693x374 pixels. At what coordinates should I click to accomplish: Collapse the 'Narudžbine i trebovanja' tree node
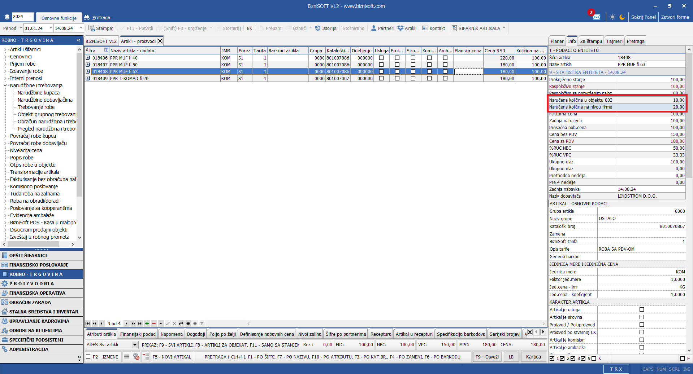5,85
